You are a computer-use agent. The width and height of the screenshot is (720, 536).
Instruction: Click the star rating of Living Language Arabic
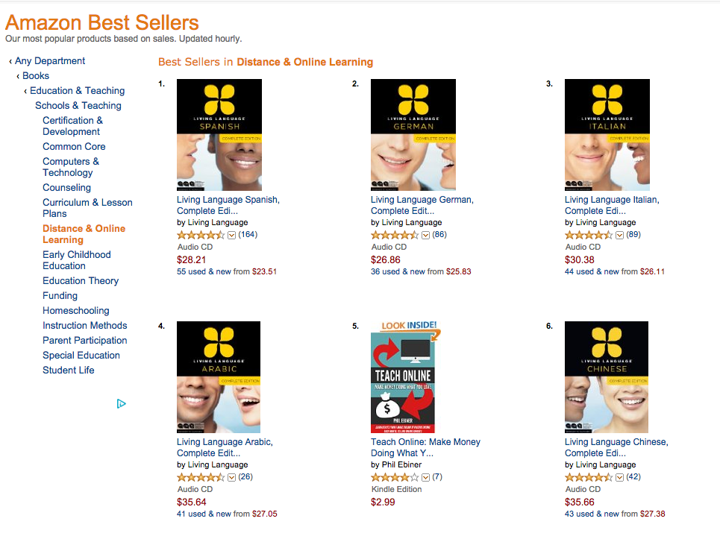[x=201, y=477]
